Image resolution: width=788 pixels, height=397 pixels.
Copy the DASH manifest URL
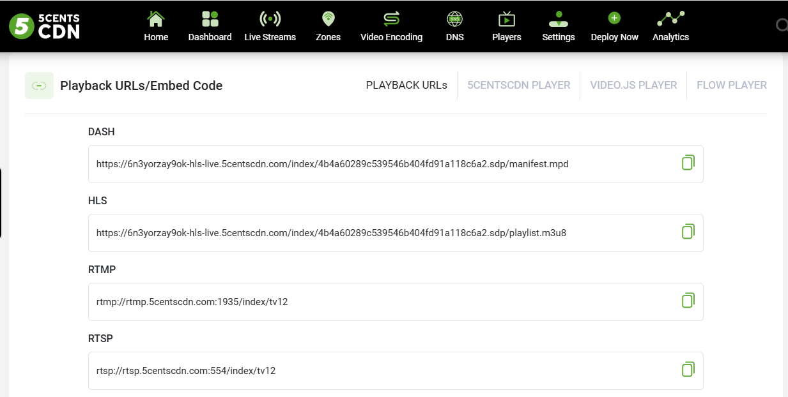click(688, 163)
